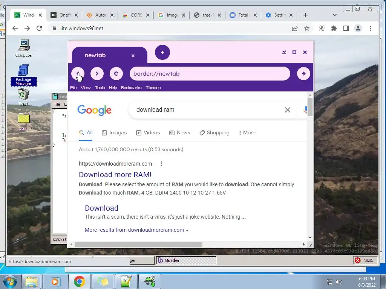This screenshot has width=386, height=289.
Task: Click Chrome's back button
Action: 15,28
